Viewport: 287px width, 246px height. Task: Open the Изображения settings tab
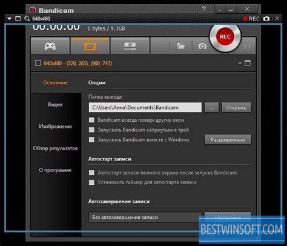[x=55, y=127]
